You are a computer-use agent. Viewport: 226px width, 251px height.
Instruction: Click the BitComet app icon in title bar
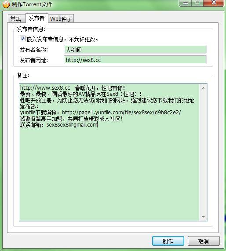(6, 4)
